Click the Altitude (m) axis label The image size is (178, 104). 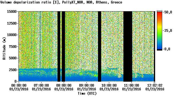point(4,48)
